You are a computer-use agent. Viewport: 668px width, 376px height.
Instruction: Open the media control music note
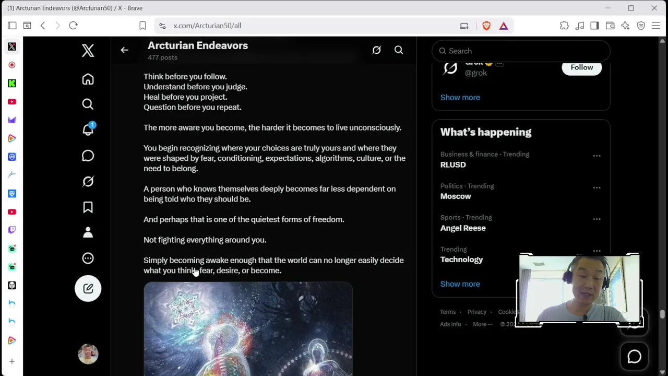579,26
